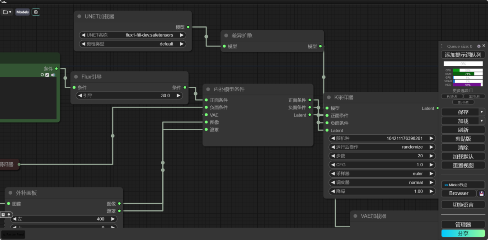The image size is (488, 240).
Task: Collapse the 差异扩散 node via its dot
Action: pyautogui.click(x=226, y=36)
